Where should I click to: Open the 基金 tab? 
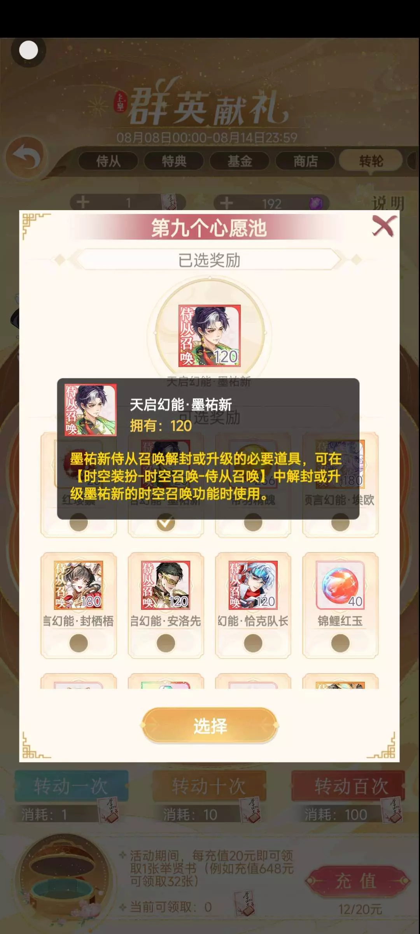click(240, 161)
